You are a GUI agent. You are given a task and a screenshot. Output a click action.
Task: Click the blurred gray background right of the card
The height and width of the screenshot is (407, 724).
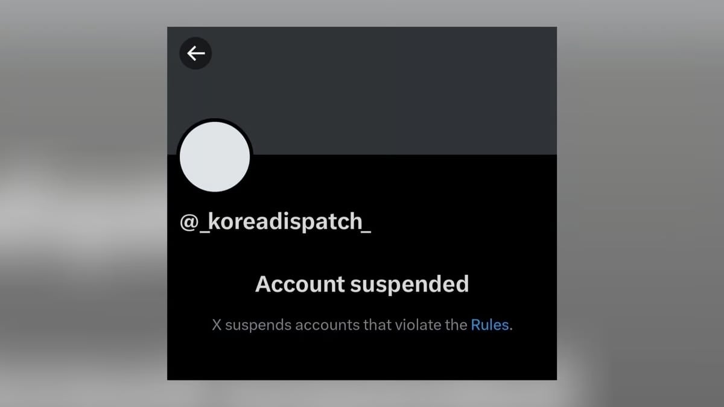640,203
